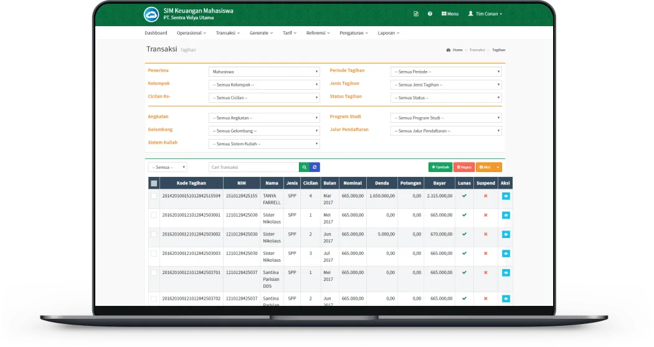Open the Tim Conan user menu
654x347 pixels.
[485, 14]
